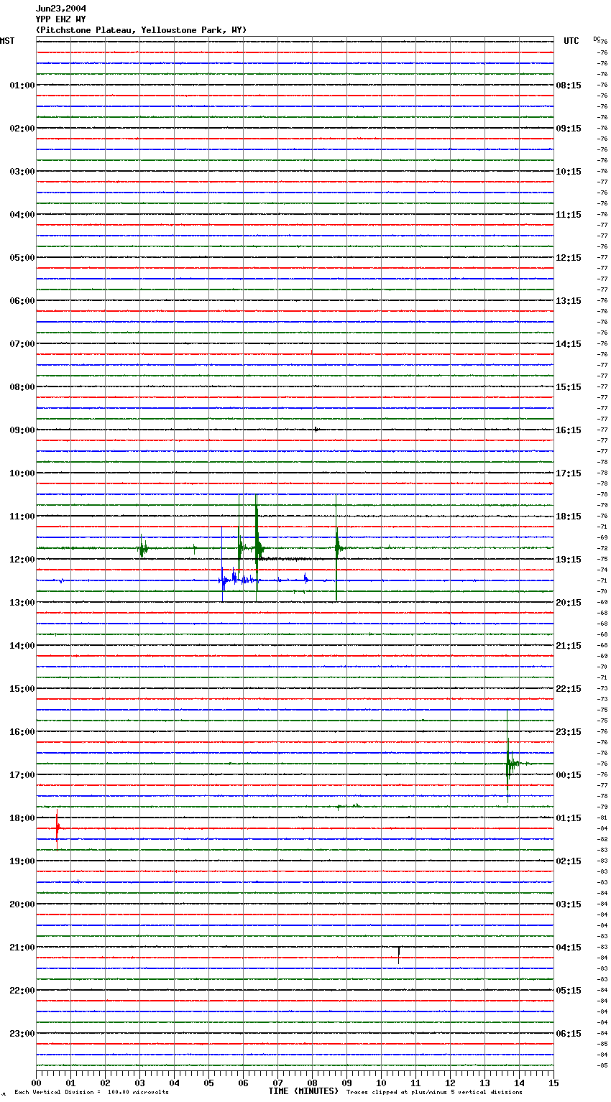Select the 03:00 MST row label
This screenshot has height=1102, width=611.
[22, 171]
